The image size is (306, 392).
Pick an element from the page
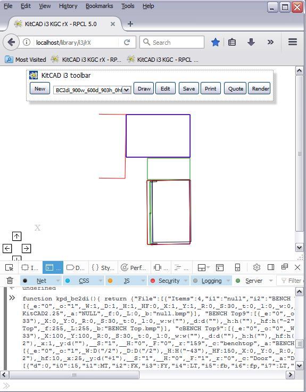coord(9,267)
